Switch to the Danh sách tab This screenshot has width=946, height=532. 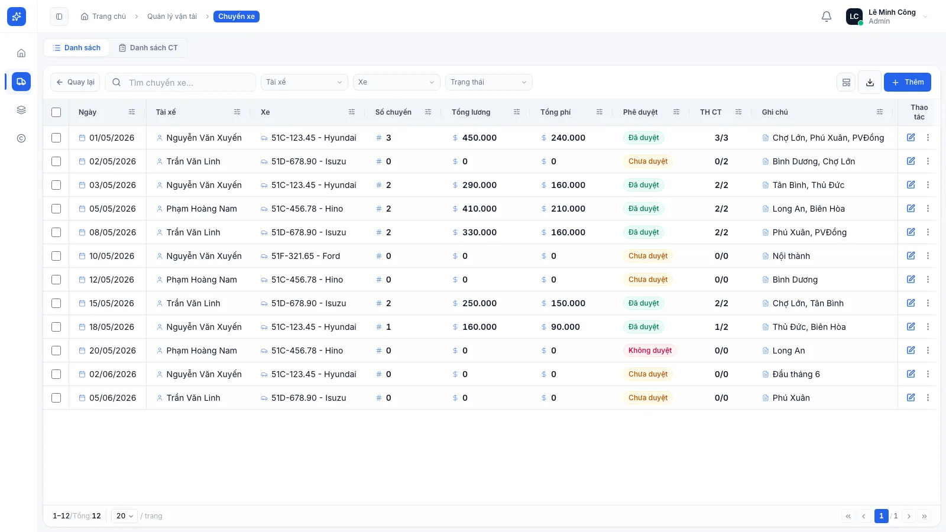pos(77,48)
